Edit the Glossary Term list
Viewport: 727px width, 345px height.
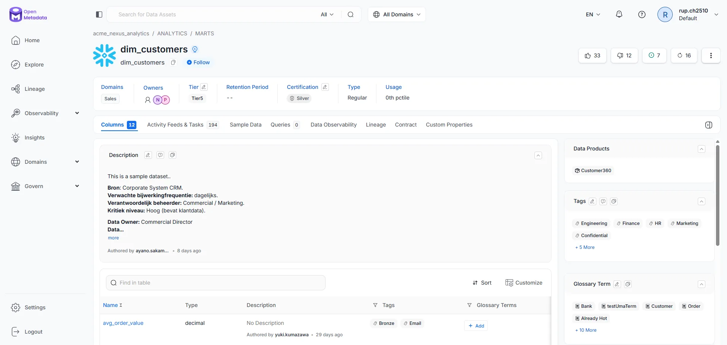pyautogui.click(x=617, y=284)
